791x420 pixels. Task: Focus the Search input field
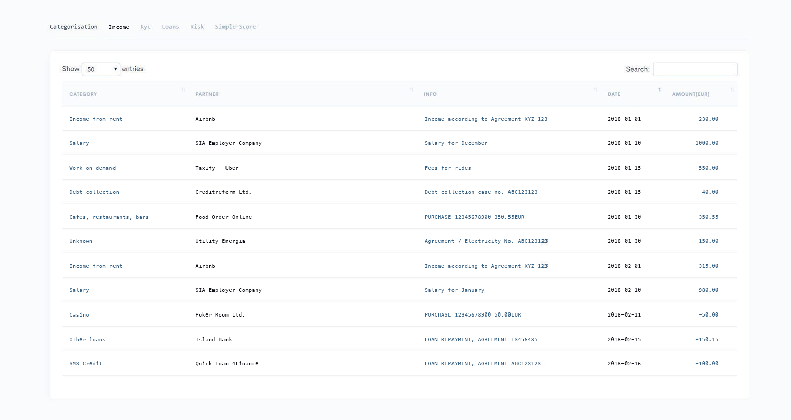[695, 69]
